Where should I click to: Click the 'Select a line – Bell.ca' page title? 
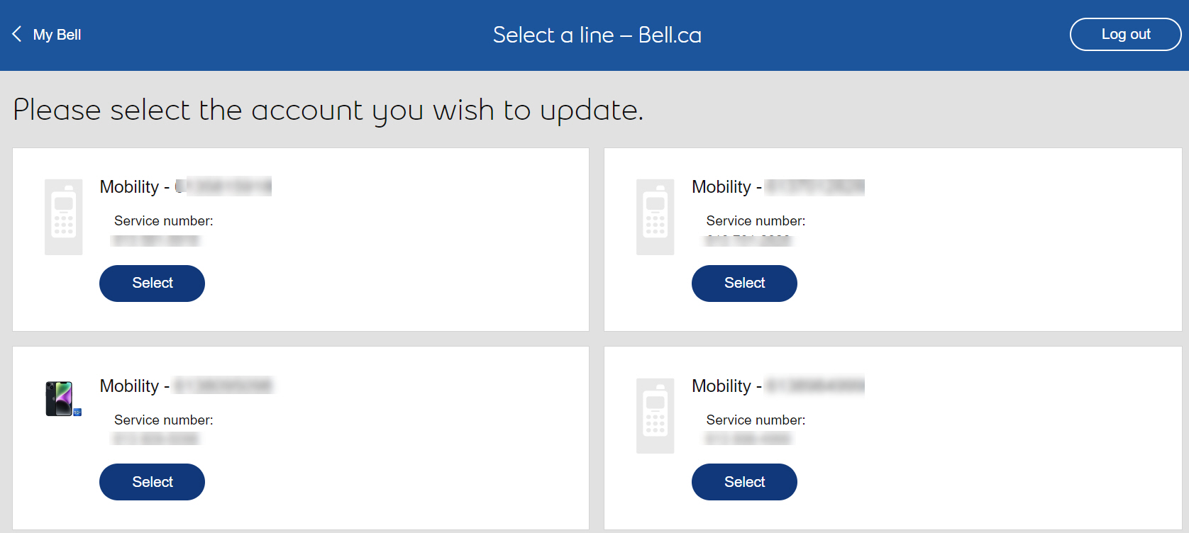tap(597, 35)
